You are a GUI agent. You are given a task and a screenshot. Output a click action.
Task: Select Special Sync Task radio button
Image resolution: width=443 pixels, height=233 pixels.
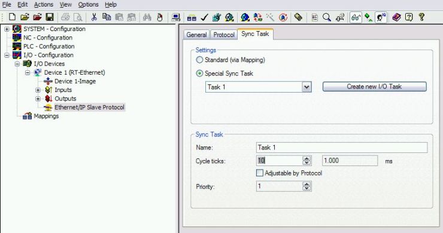(x=199, y=73)
